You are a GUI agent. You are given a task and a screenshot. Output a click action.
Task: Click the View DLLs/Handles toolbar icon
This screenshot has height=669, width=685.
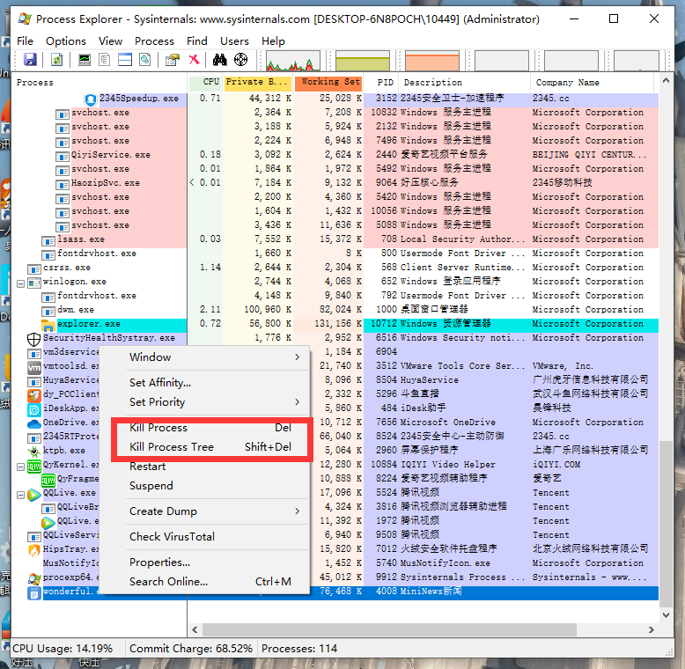tap(144, 59)
